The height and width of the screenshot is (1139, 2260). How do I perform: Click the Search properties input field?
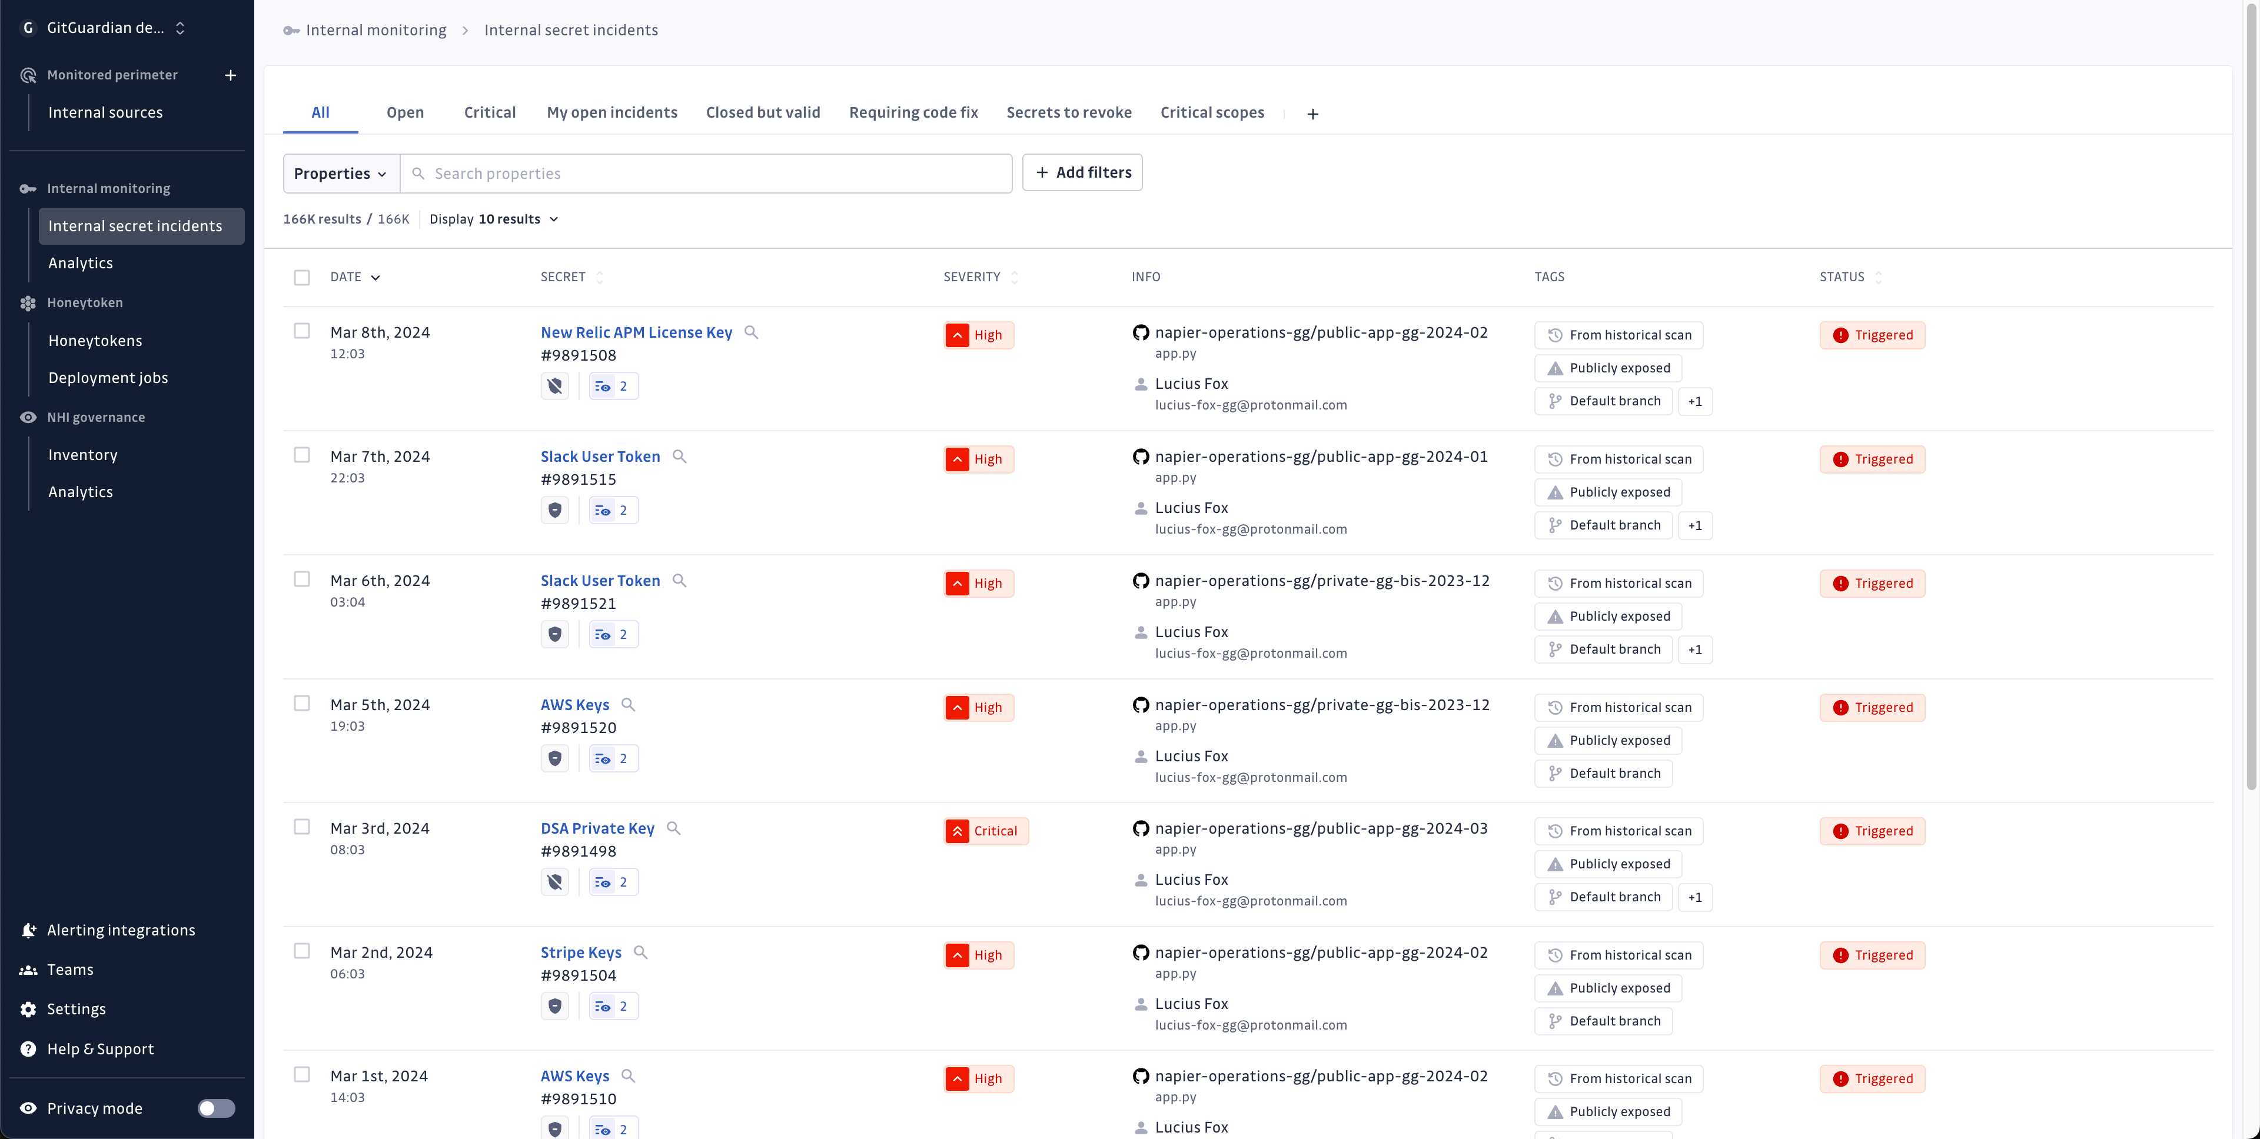[x=706, y=174]
